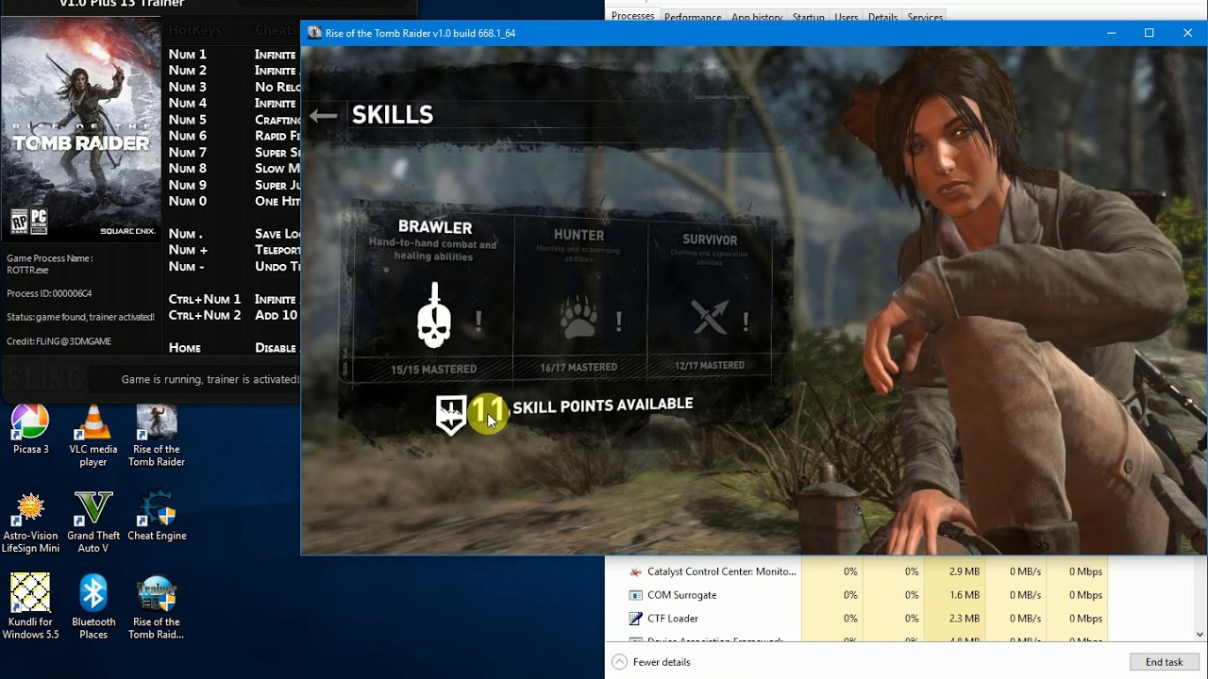
Task: Click the Num 1 hotkey in trainer
Action: point(188,55)
